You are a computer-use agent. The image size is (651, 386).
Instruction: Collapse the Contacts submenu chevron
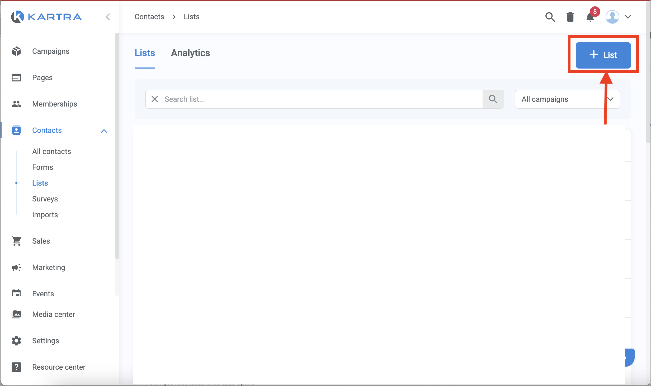click(104, 131)
